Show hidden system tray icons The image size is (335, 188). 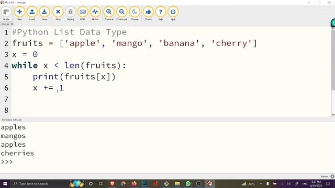(261, 184)
